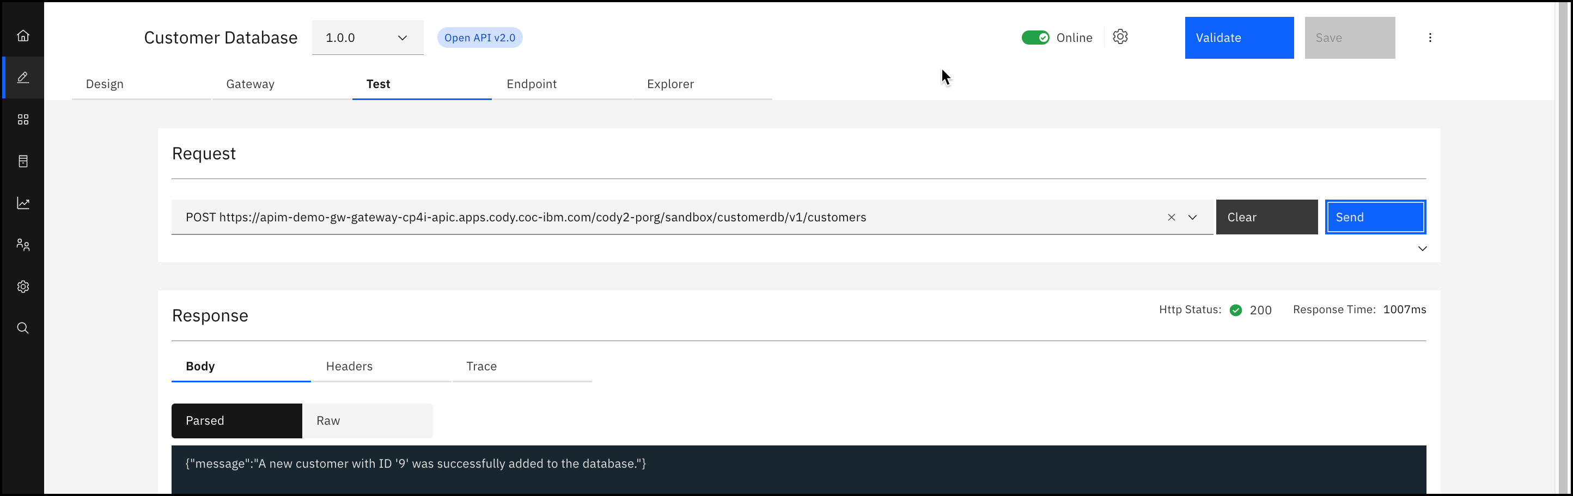This screenshot has width=1573, height=496.
Task: Expand the request details chevron below Send
Action: (x=1422, y=249)
